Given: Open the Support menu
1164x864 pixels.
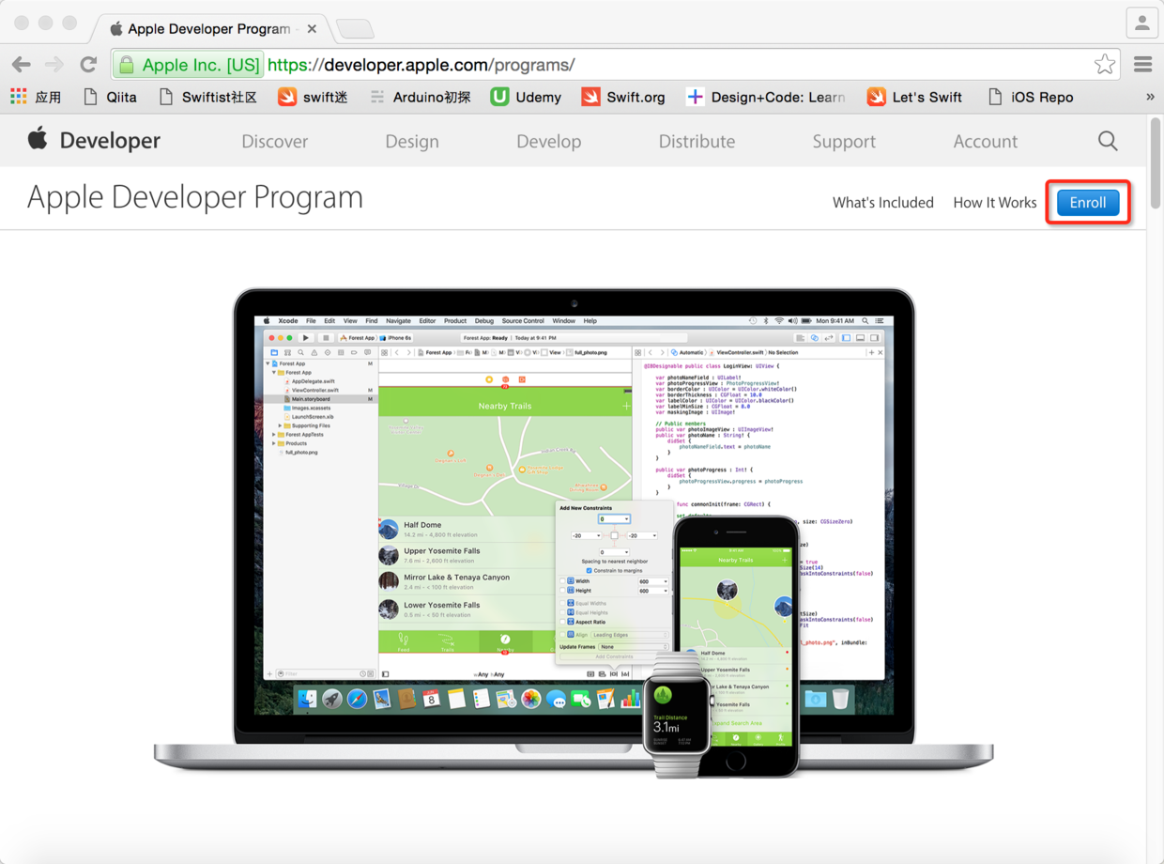Looking at the screenshot, I should [844, 141].
